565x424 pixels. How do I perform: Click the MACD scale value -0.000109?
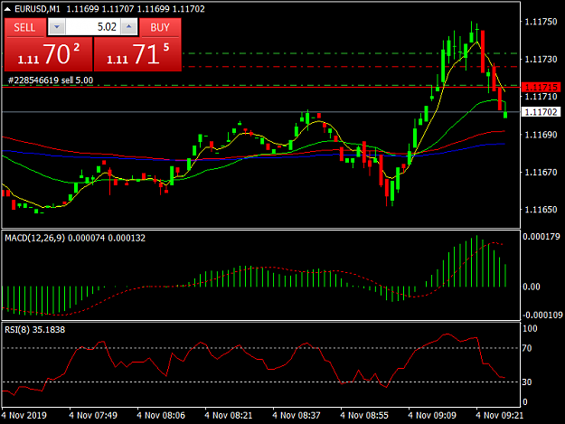coord(542,316)
